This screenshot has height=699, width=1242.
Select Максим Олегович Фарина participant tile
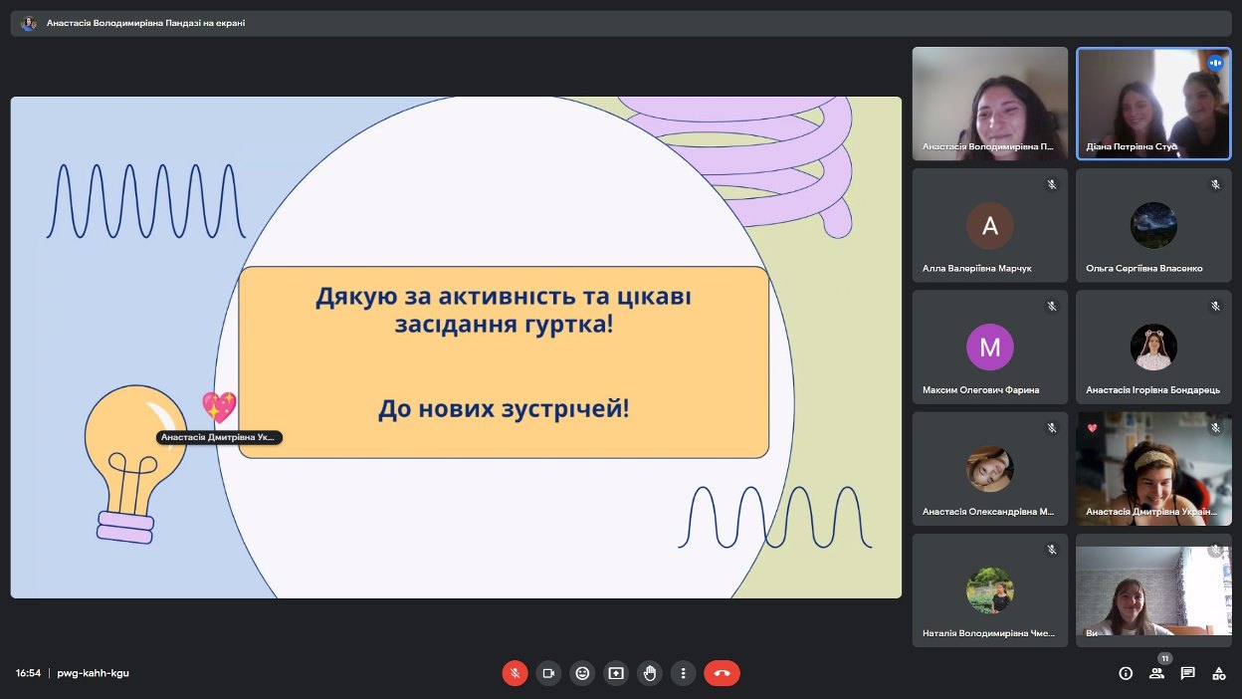[989, 348]
